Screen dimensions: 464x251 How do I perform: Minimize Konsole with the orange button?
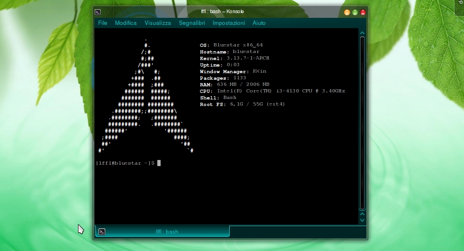click(x=347, y=12)
